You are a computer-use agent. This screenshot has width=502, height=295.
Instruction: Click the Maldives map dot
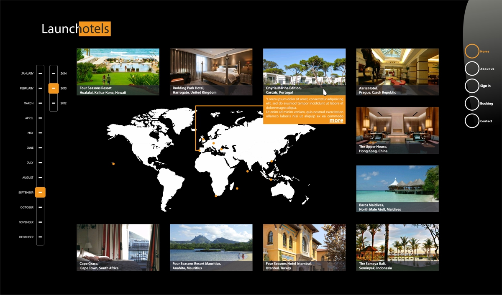coord(248,171)
